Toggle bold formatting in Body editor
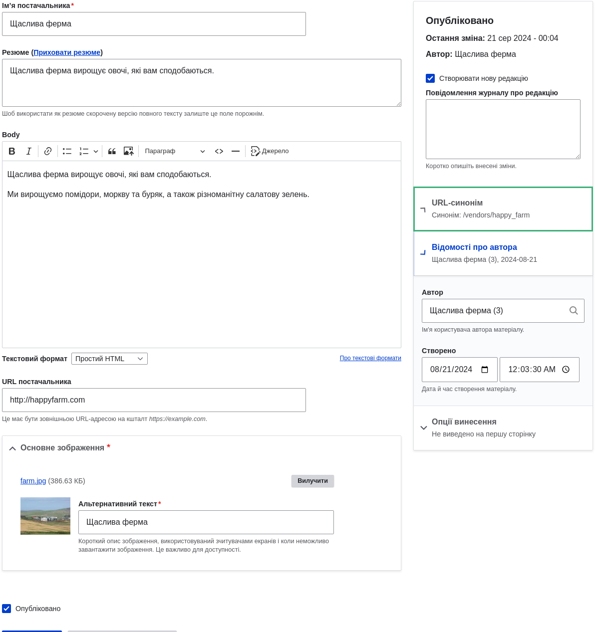 pos(12,151)
